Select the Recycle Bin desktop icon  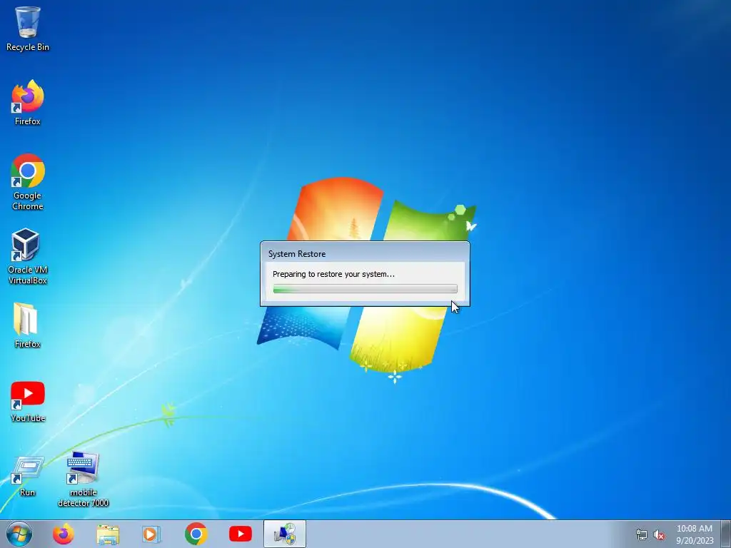pyautogui.click(x=28, y=29)
